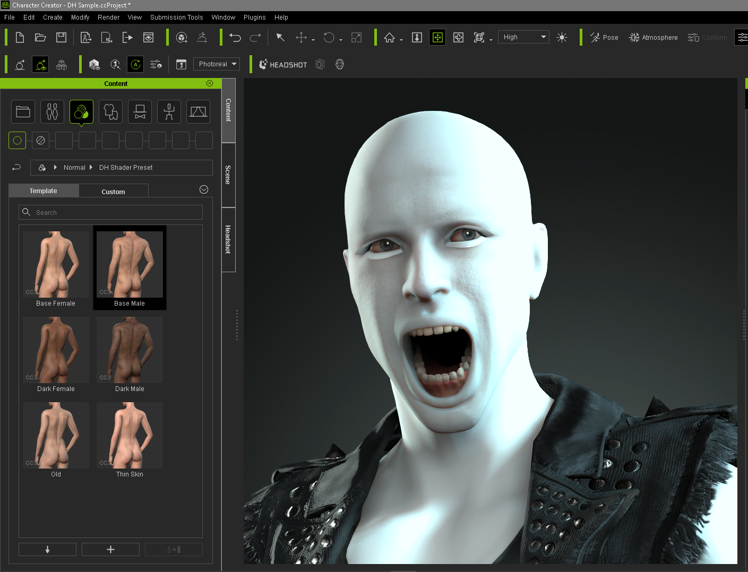The width and height of the screenshot is (748, 572).
Task: Click DH Shader Preset breadcrumb
Action: pyautogui.click(x=126, y=167)
